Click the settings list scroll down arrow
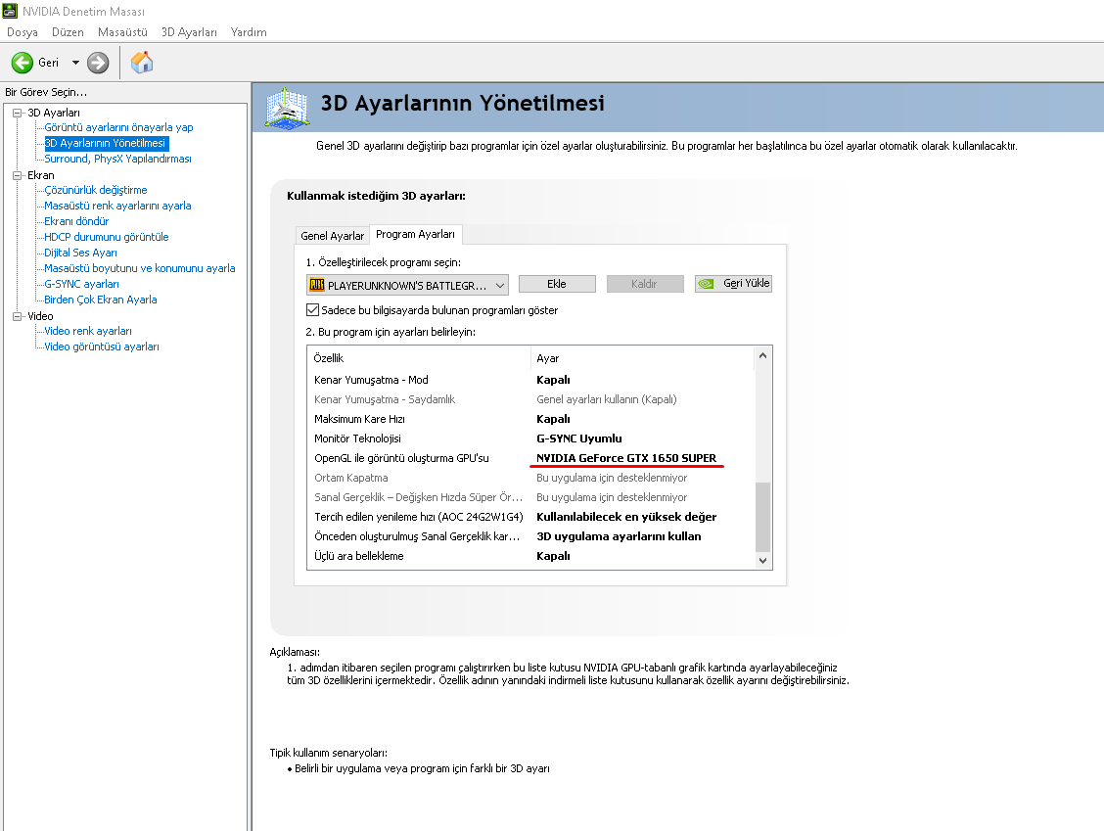Screen dimensions: 1104x831 (762, 561)
